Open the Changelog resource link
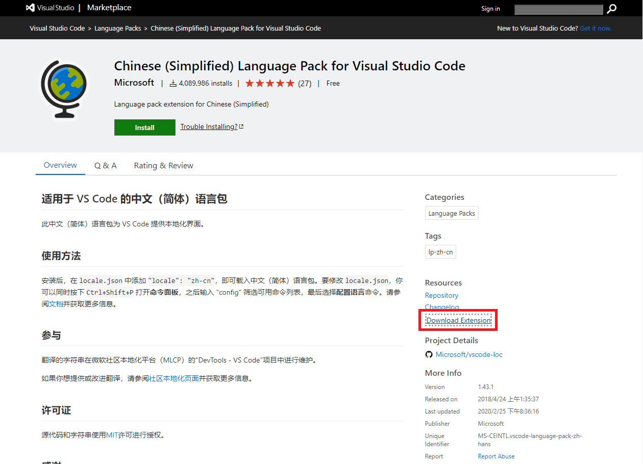 (442, 307)
